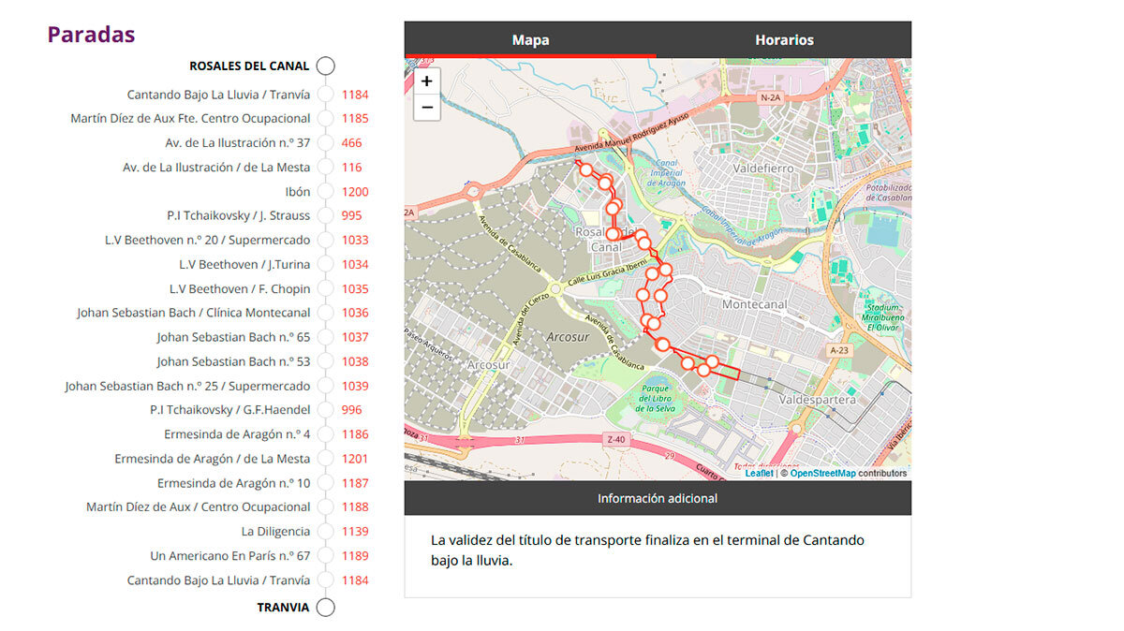The width and height of the screenshot is (1124, 631).
Task: Click the Valdefierro label on the map
Action: point(763,169)
